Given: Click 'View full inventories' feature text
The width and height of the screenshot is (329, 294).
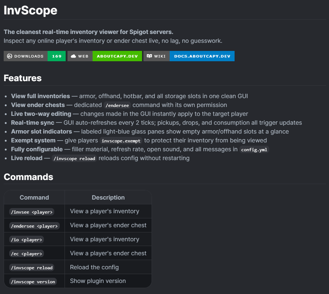Looking at the screenshot, I should (x=41, y=96).
